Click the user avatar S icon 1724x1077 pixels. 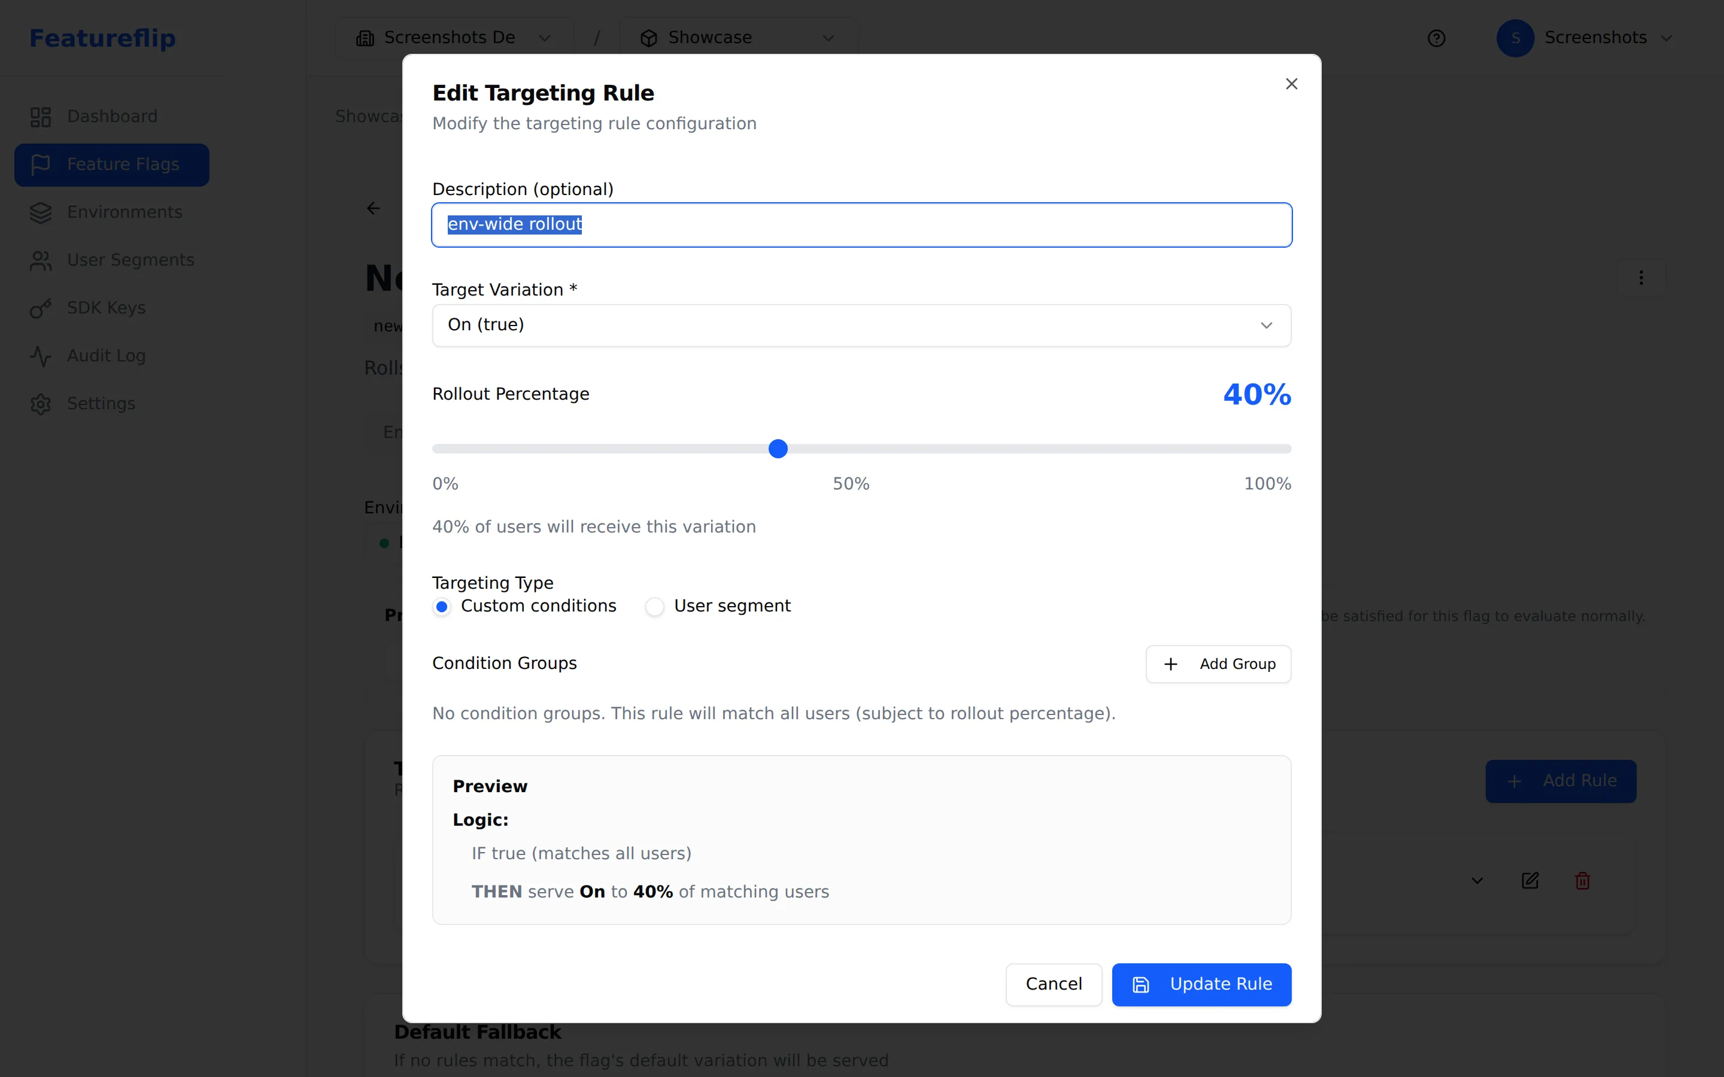pos(1515,38)
